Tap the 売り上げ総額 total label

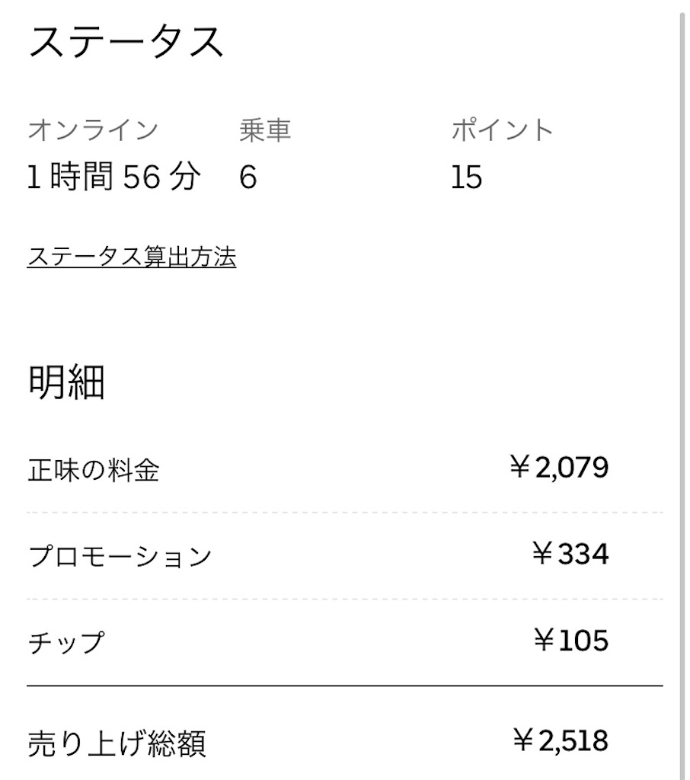coord(117,743)
